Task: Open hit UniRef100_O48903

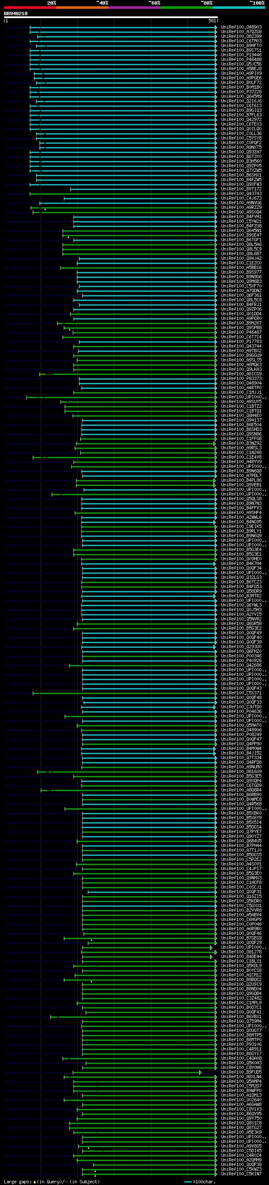Action: click(241, 27)
